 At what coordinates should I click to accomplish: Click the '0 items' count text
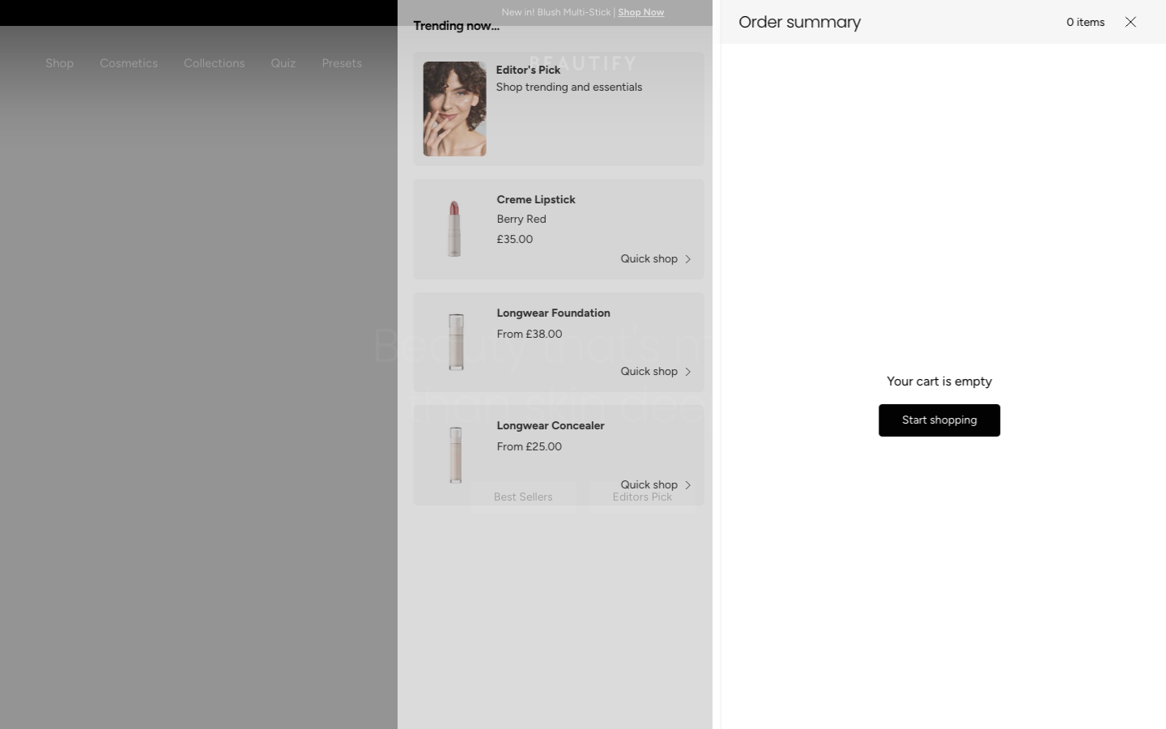1085,23
